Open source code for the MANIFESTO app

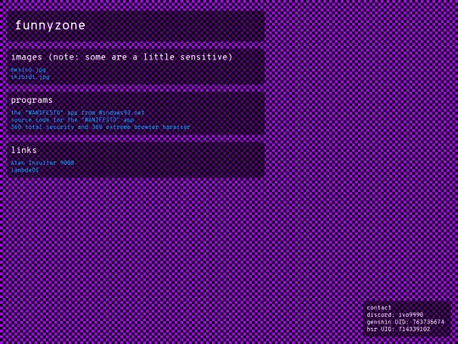point(72,120)
